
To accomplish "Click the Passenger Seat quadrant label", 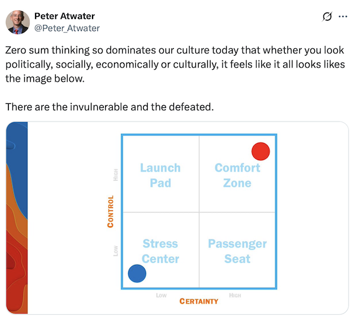I will pos(237,251).
